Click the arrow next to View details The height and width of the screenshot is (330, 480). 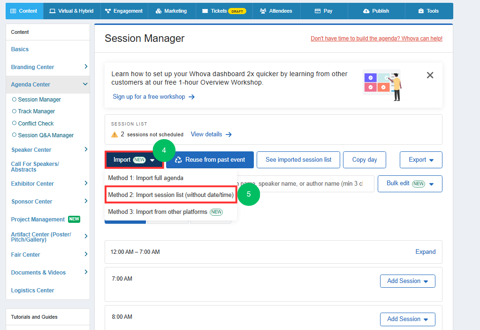[229, 134]
